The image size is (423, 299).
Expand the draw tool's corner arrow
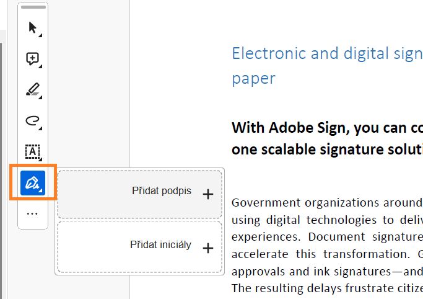pyautogui.click(x=40, y=128)
